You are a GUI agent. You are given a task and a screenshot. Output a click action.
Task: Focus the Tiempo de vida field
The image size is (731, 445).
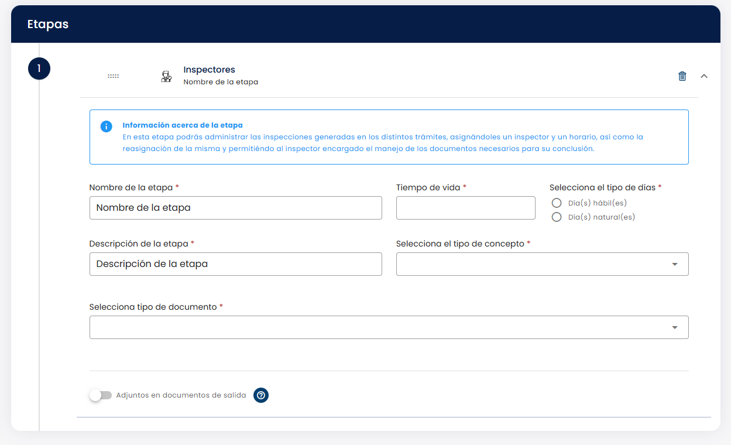coord(465,208)
